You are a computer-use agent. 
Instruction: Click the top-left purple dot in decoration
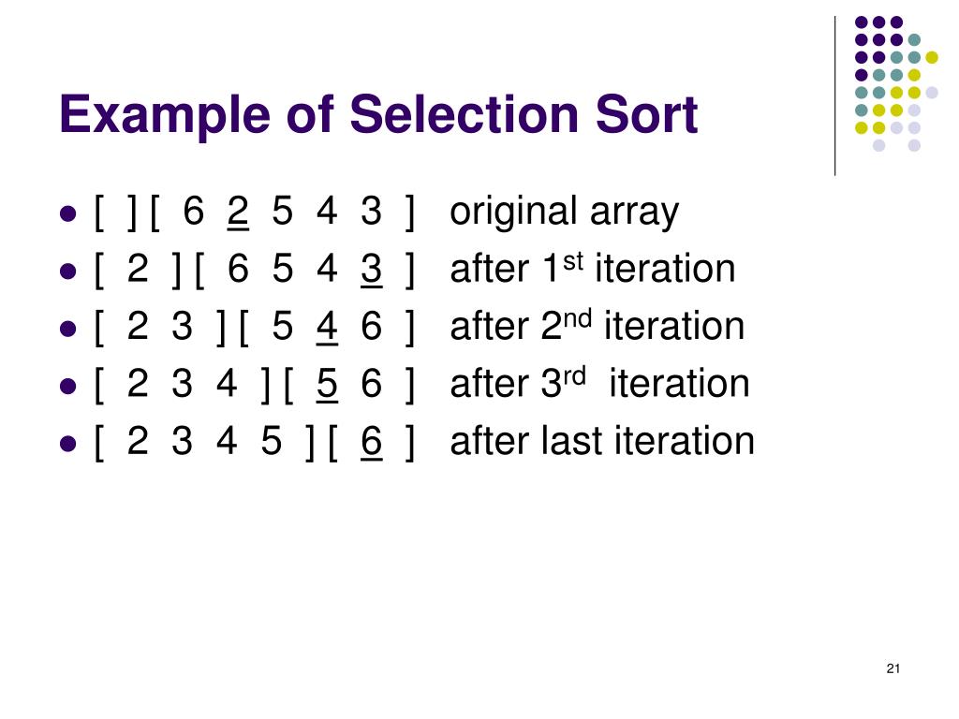[862, 22]
